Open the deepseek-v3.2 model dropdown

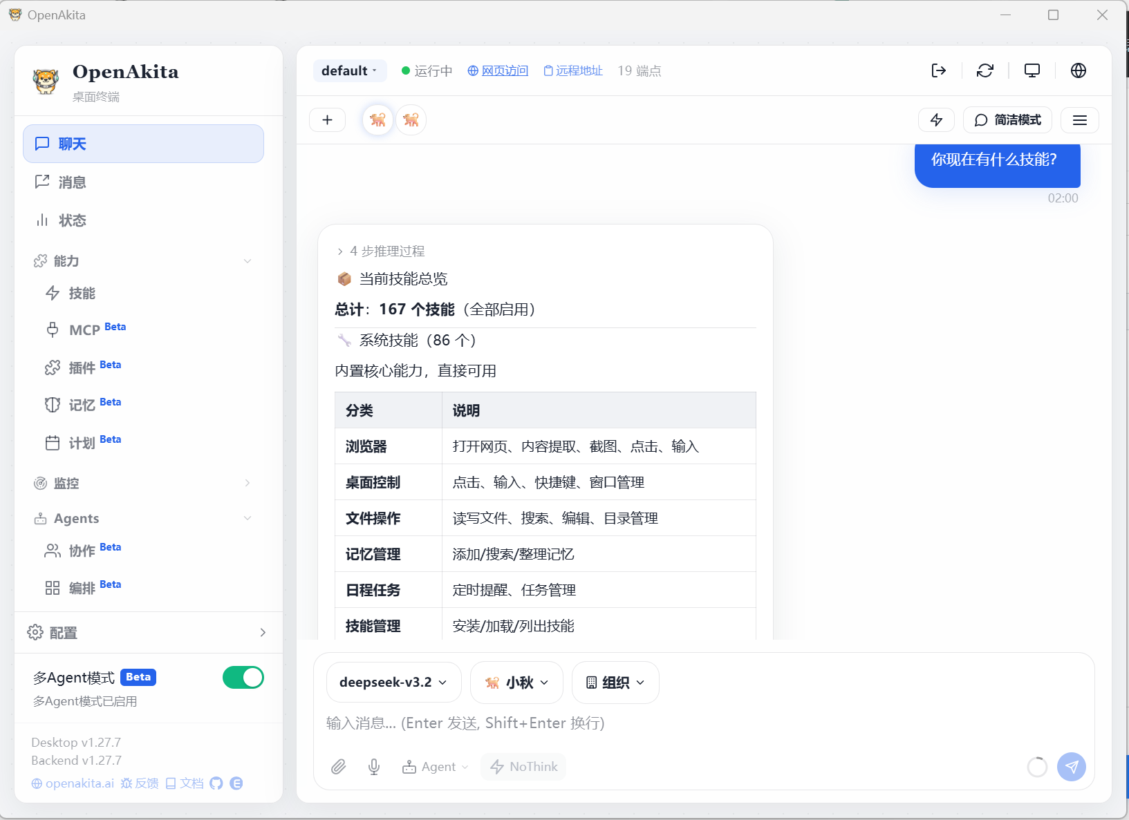(393, 683)
